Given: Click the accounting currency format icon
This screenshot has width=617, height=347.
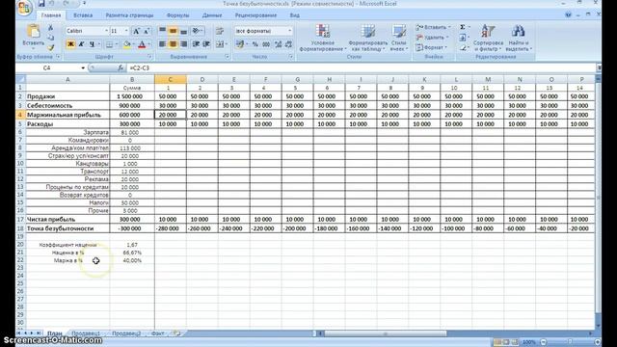Looking at the screenshot, I should pyautogui.click(x=240, y=44).
